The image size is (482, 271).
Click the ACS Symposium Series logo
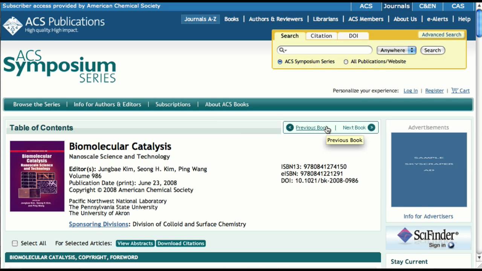pyautogui.click(x=59, y=67)
